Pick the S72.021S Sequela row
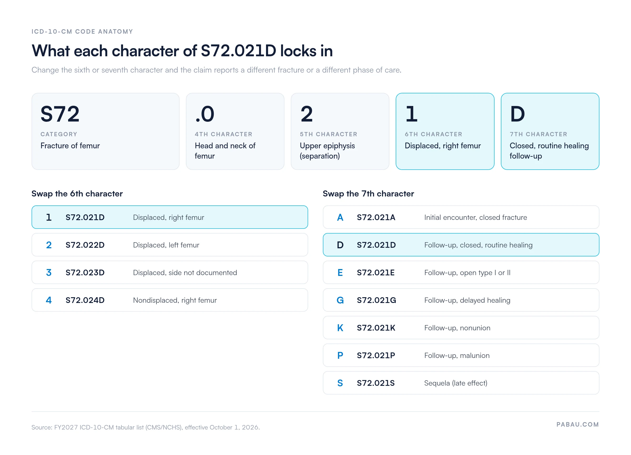 click(461, 383)
